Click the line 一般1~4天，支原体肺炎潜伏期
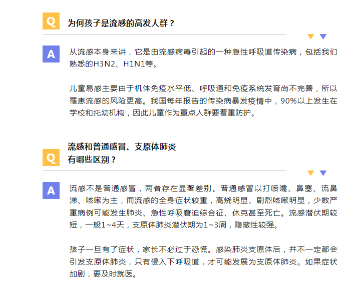 coord(174,225)
